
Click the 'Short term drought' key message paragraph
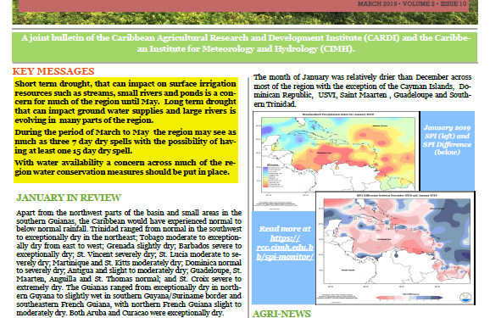125,102
